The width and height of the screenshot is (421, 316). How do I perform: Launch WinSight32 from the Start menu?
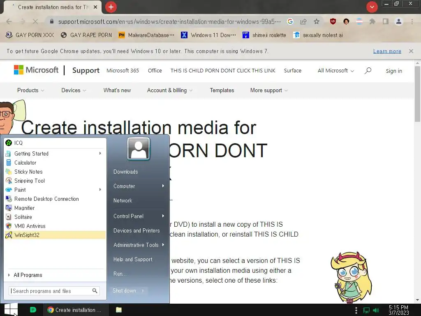point(55,235)
